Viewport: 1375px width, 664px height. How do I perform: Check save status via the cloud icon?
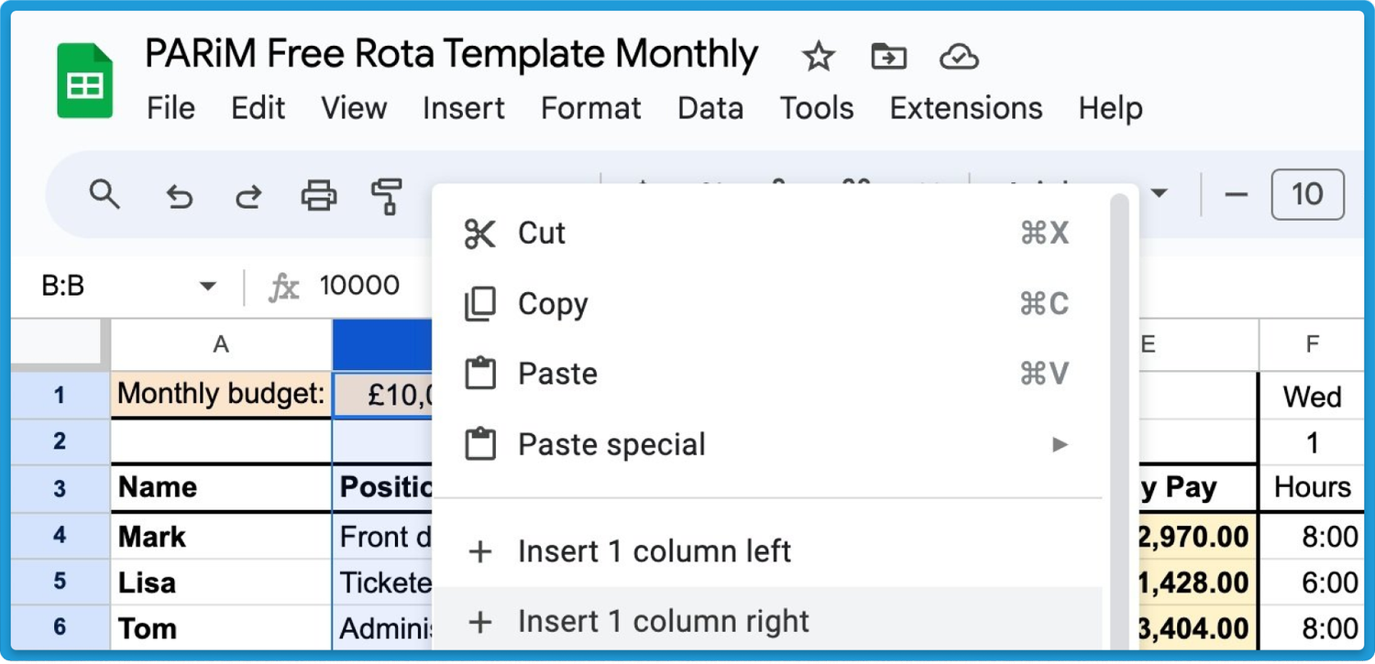click(957, 56)
